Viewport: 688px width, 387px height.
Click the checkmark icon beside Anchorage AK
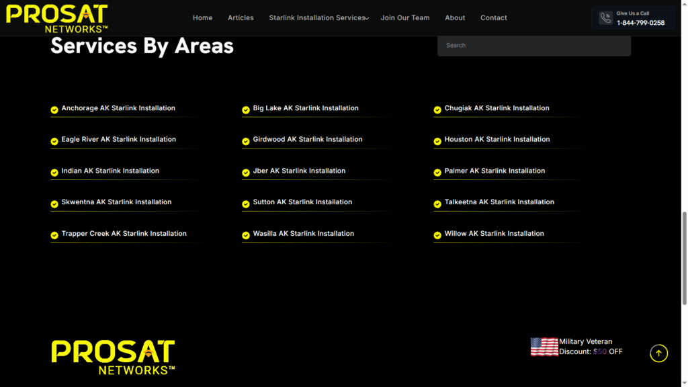[x=54, y=110]
